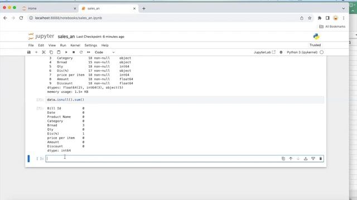The width and height of the screenshot is (357, 200).
Task: Bookmark this page with the star icon
Action: 310,18
